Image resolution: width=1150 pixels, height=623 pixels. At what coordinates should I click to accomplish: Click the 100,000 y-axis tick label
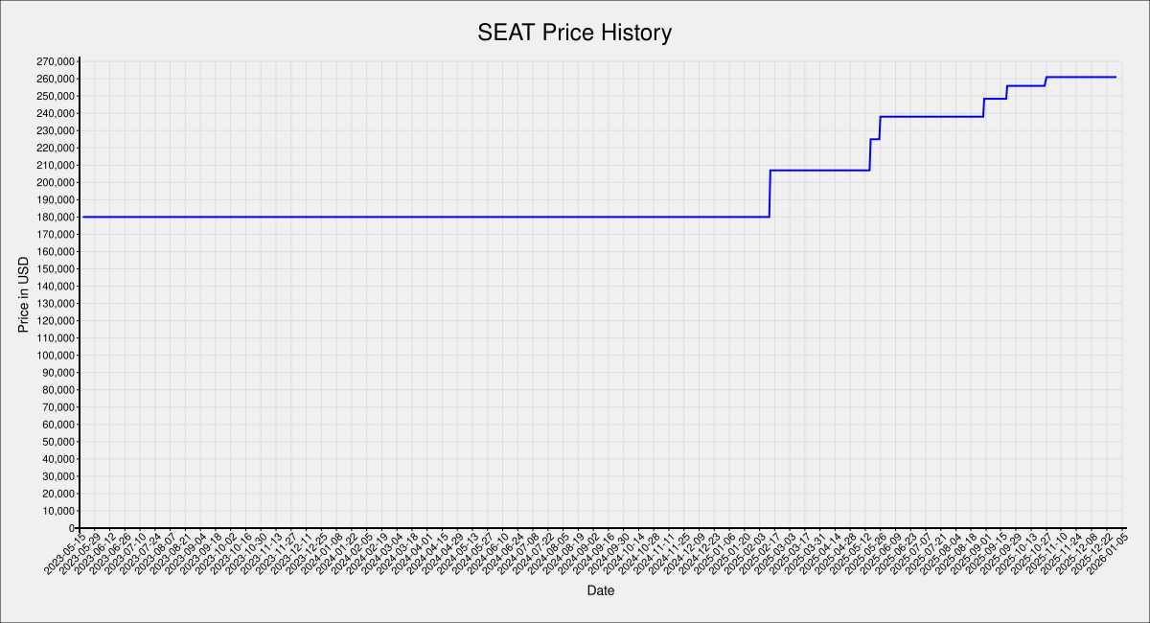click(55, 355)
